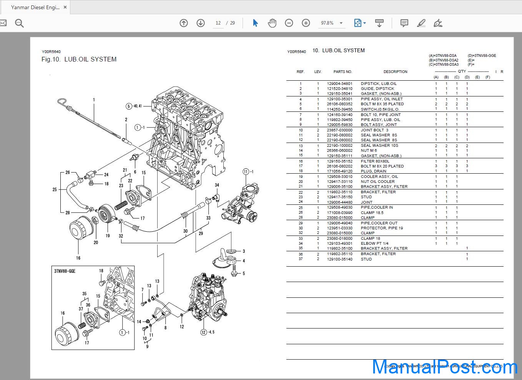The width and height of the screenshot is (522, 380).
Task: Click the (D)=3TNV88-GGE model label
Action: click(x=482, y=56)
